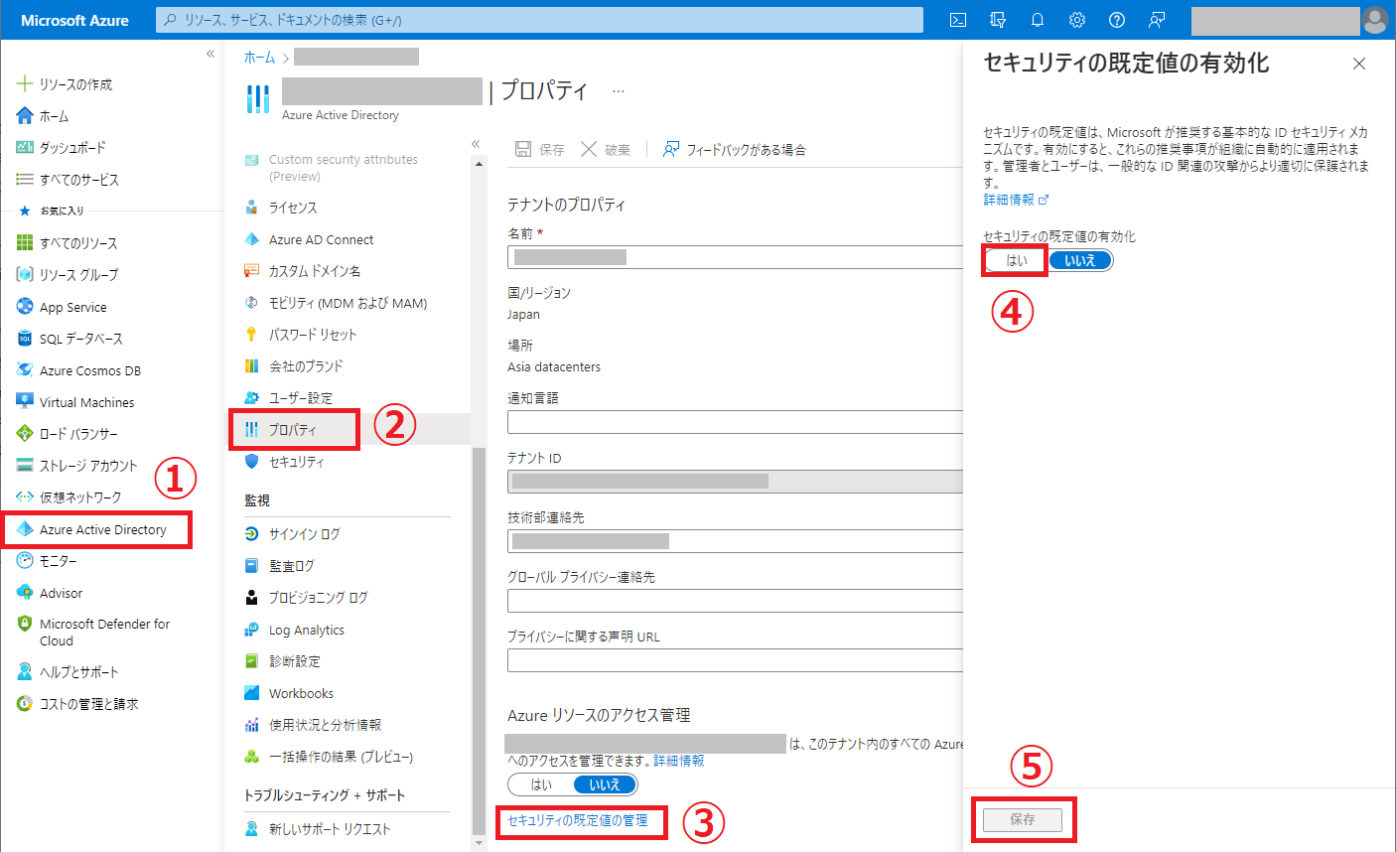Toggle Azure リソースのアクセス管理 to はい
The image size is (1396, 852).
pyautogui.click(x=541, y=783)
